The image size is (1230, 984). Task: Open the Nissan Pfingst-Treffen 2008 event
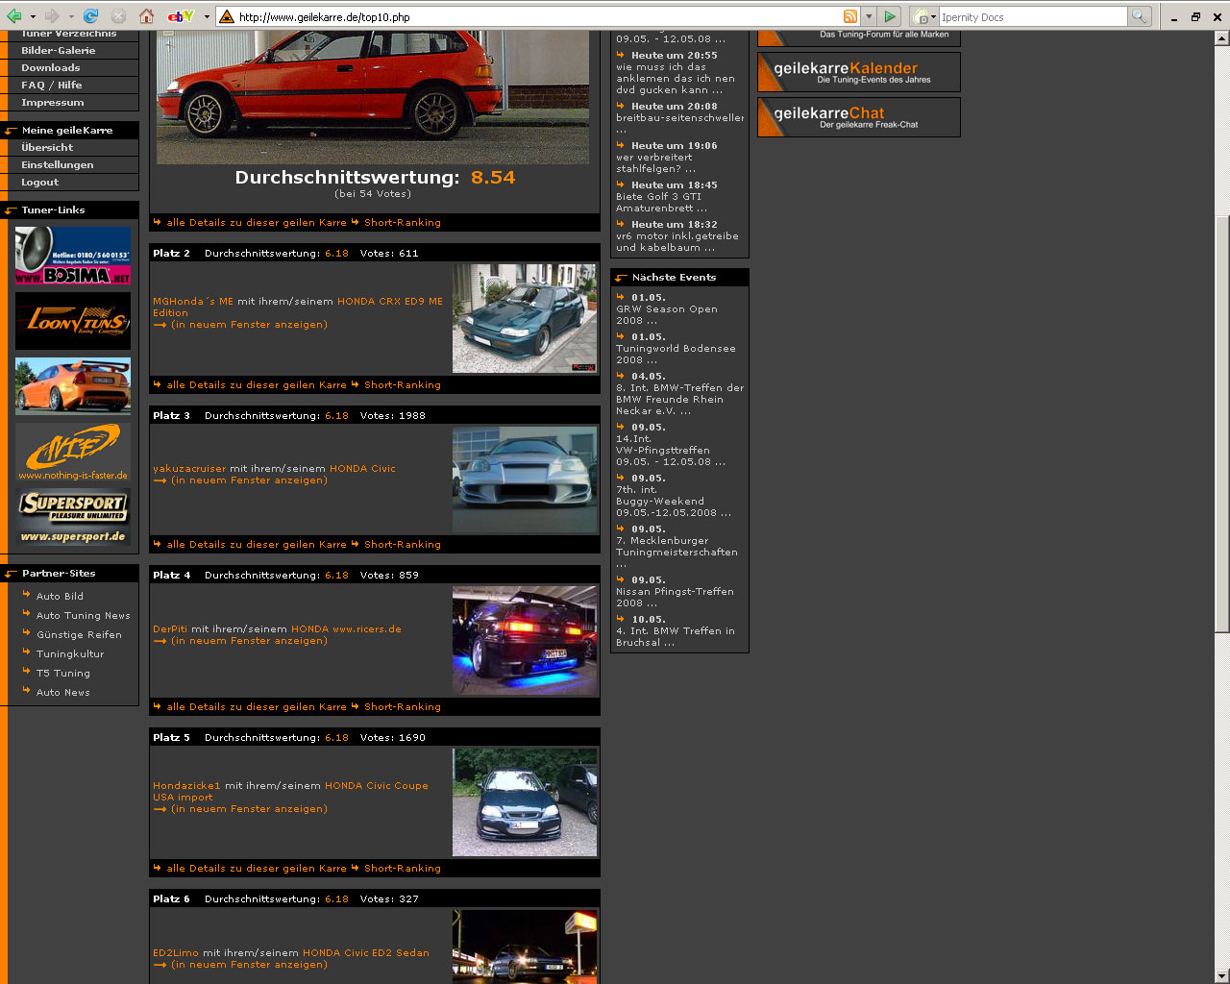pyautogui.click(x=675, y=597)
